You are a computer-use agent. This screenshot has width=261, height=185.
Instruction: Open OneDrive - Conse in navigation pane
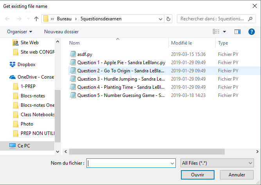(36, 77)
